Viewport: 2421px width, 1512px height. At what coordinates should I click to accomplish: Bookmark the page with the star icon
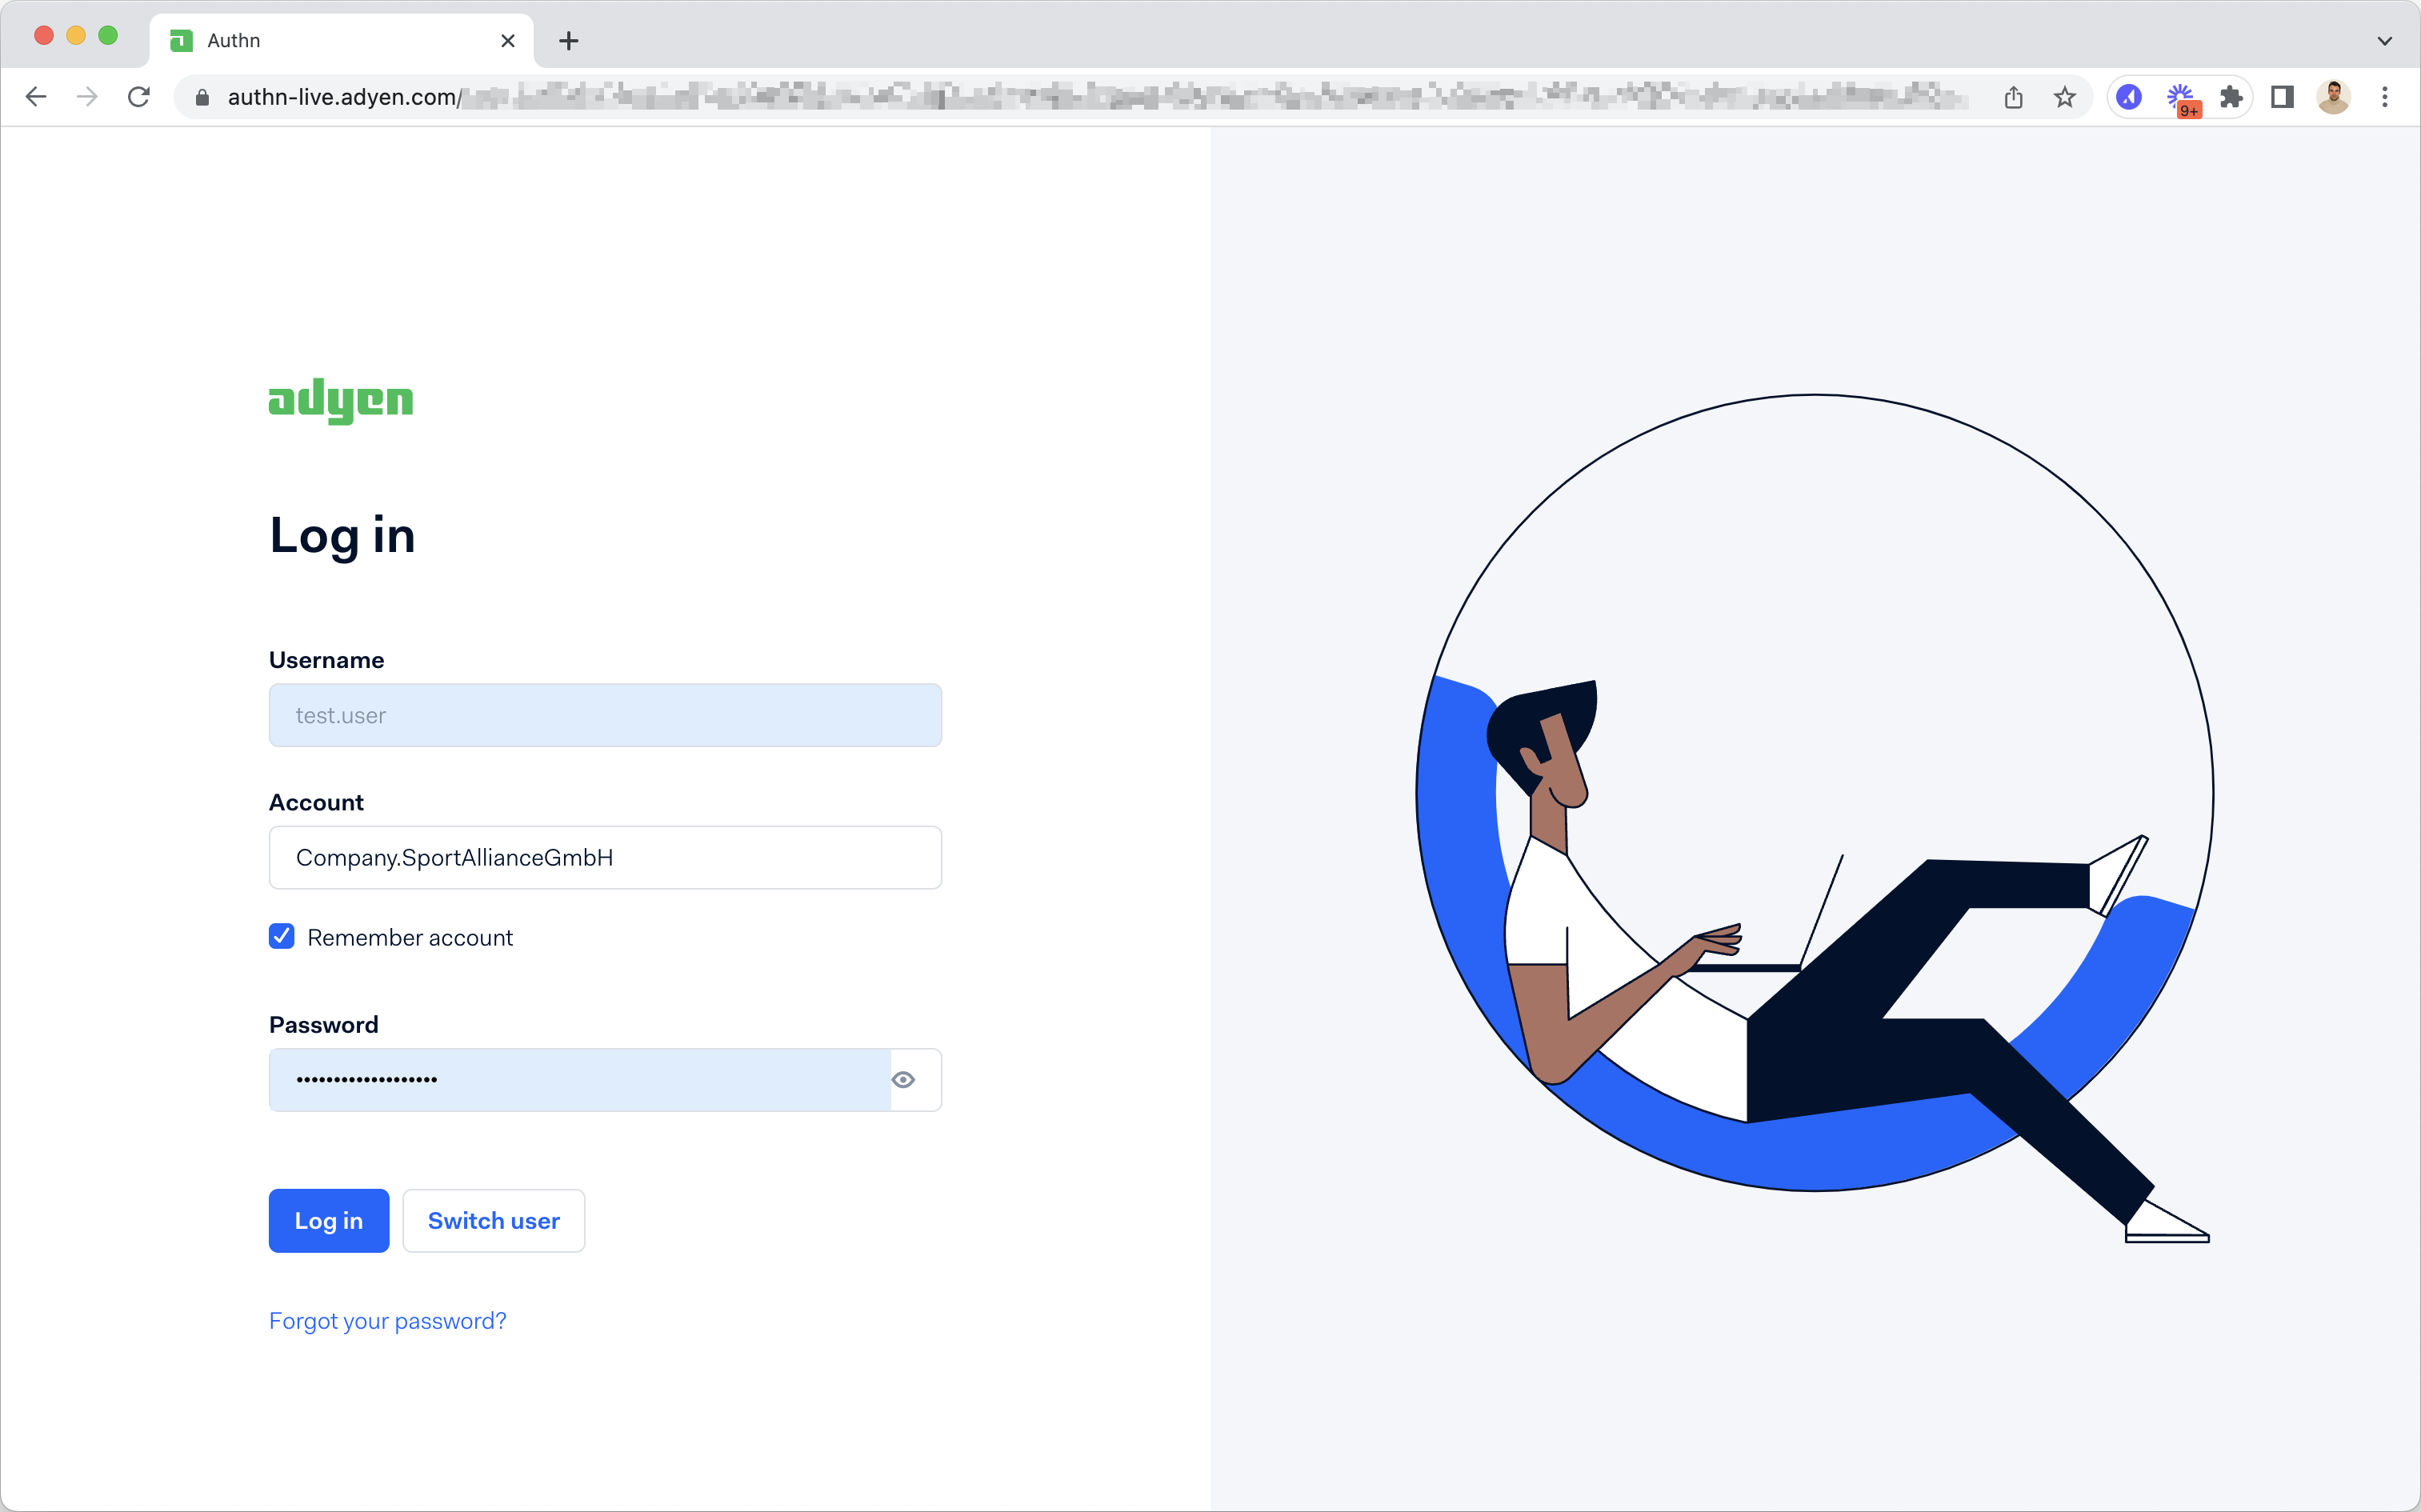[x=2064, y=96]
